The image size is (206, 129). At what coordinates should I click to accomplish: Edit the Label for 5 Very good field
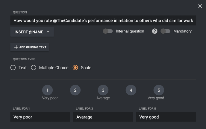point(166,117)
